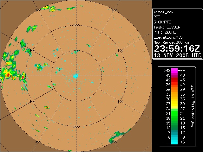Click the cyan clutter echo at radar center
The height and width of the screenshot is (152, 203).
click(75, 76)
